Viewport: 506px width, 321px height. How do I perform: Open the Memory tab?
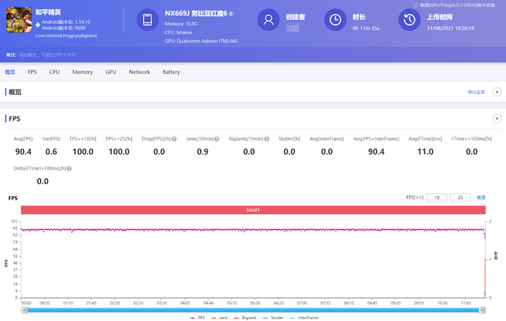pyautogui.click(x=82, y=72)
